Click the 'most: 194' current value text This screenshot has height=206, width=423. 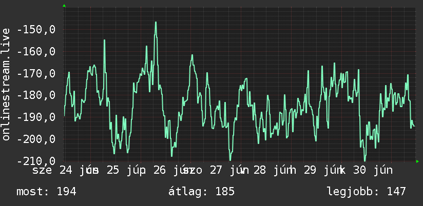pos(46,192)
